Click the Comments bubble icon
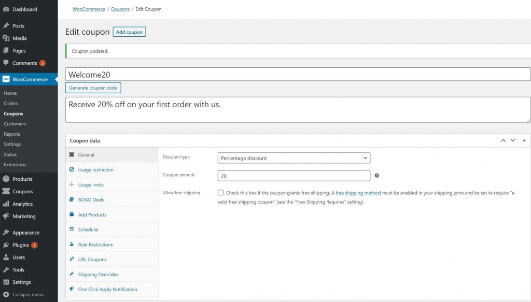 [x=6, y=63]
